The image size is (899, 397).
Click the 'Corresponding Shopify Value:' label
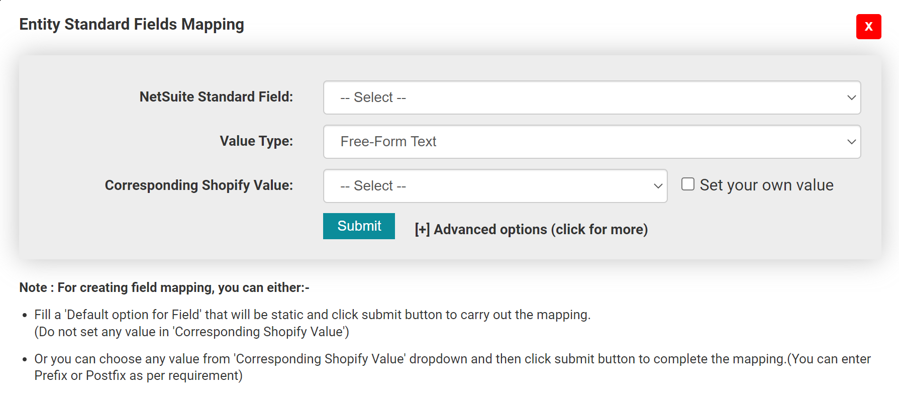(199, 185)
